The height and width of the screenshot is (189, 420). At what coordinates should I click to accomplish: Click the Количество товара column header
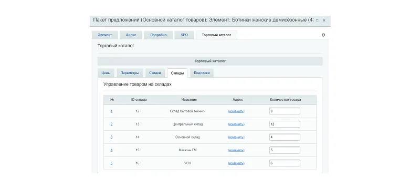click(285, 100)
